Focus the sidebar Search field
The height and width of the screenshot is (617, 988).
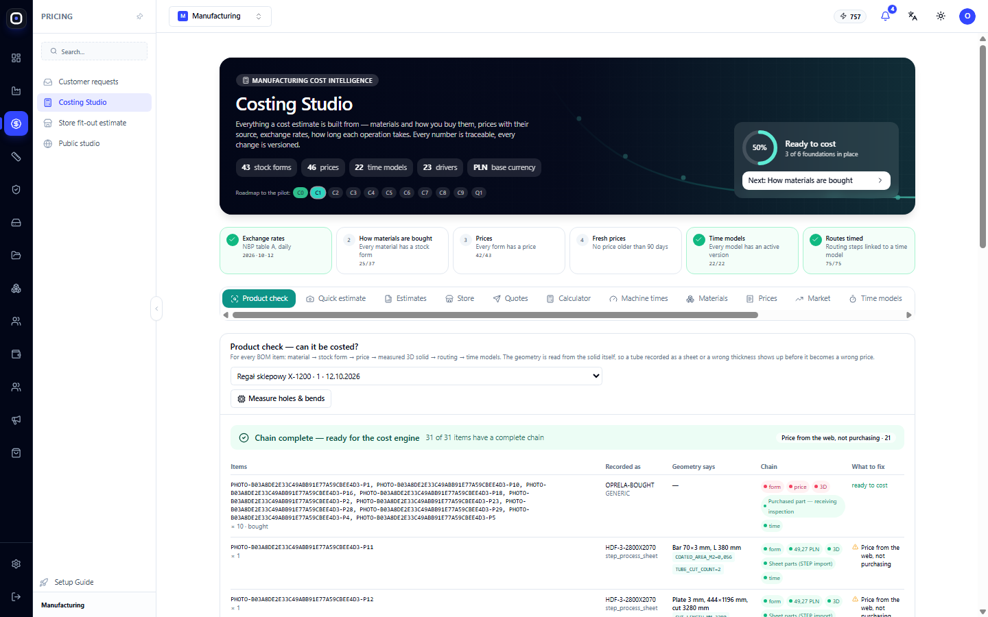(x=95, y=51)
